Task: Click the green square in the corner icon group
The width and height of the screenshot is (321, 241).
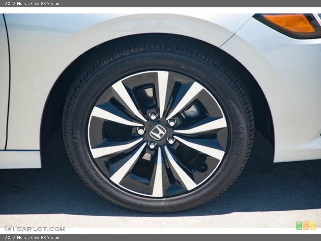Action: click(299, 225)
